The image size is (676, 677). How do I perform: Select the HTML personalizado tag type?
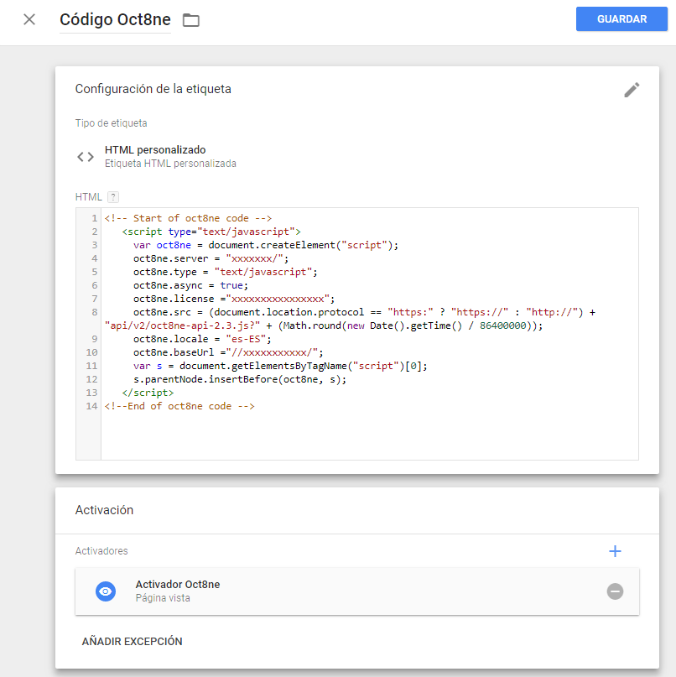coord(155,150)
